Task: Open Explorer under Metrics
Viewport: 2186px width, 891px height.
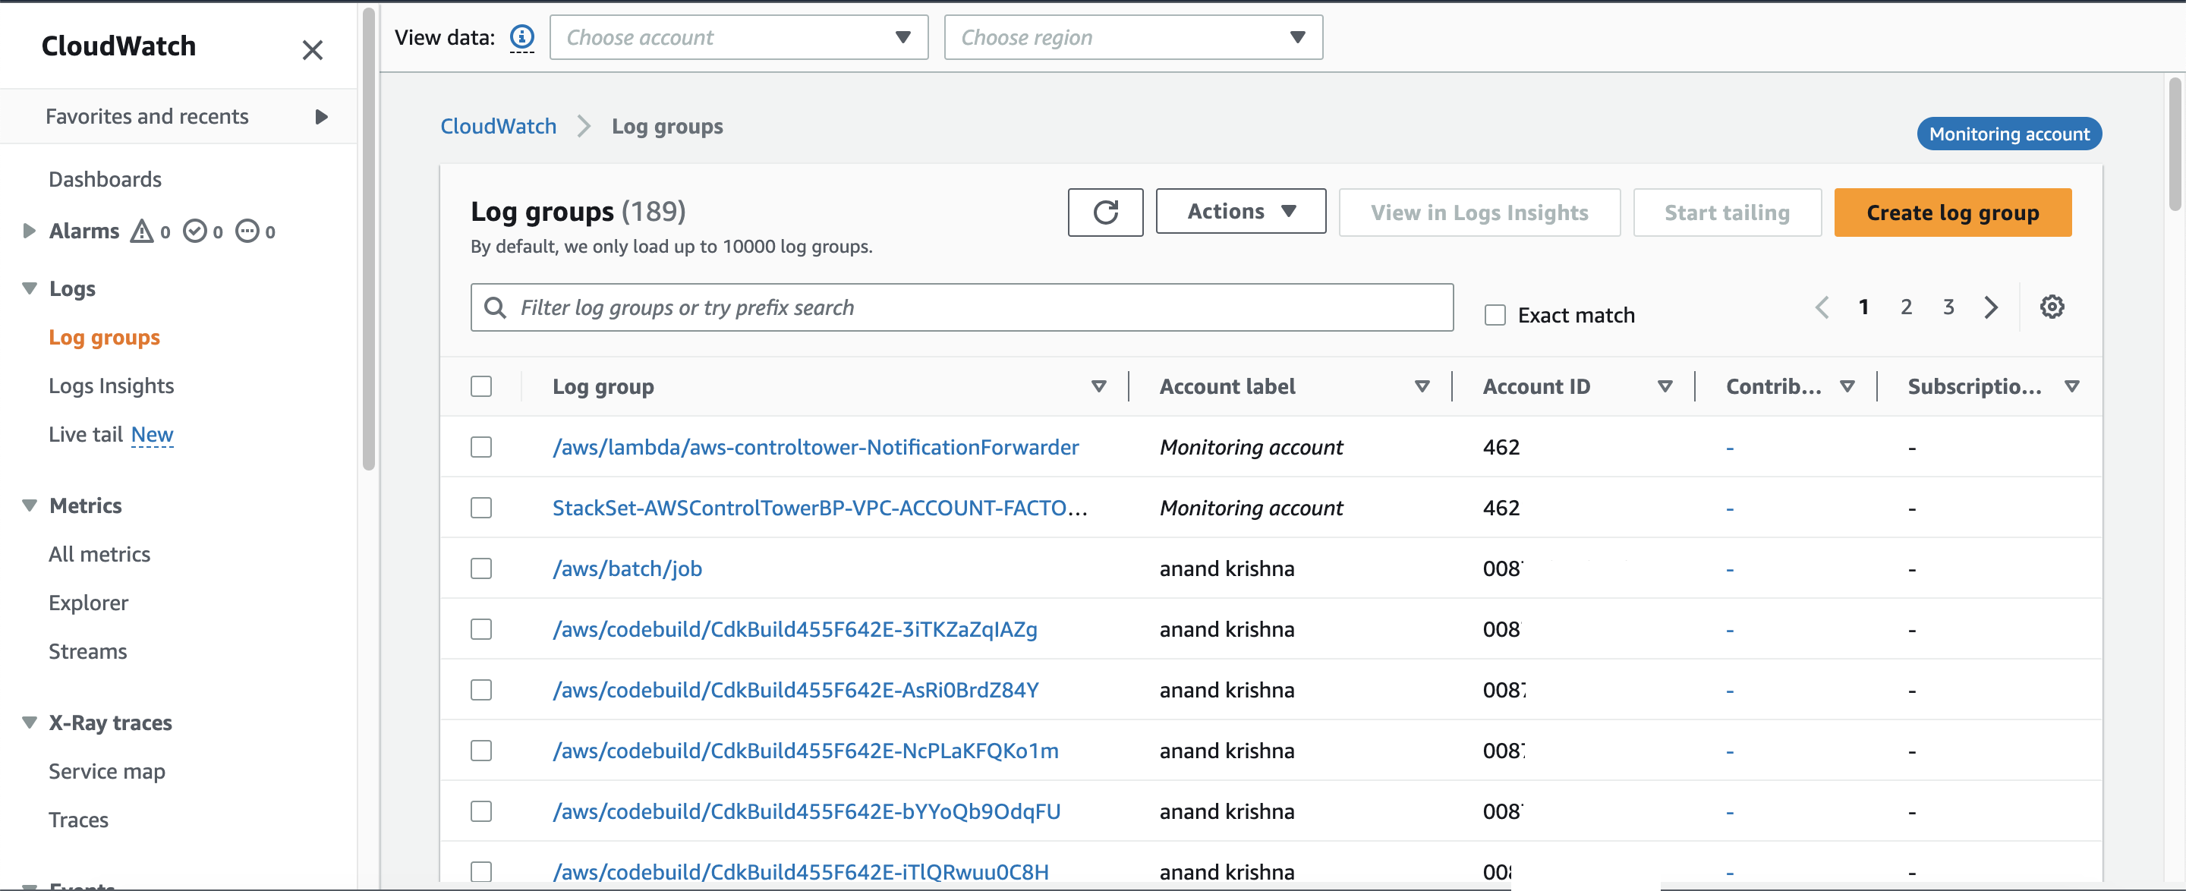Action: (x=88, y=603)
